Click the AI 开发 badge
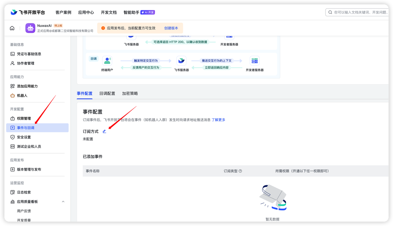Viewport: 393px width, 226px height. [x=148, y=12]
